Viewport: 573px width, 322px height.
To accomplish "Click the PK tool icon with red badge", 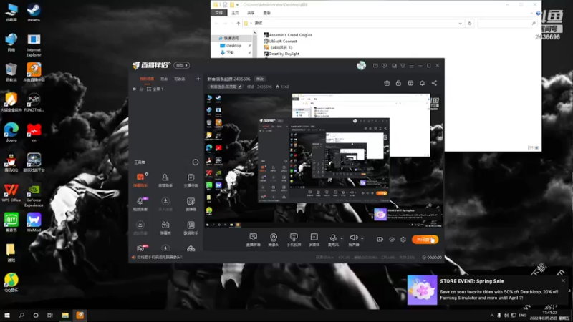I will tap(140, 248).
